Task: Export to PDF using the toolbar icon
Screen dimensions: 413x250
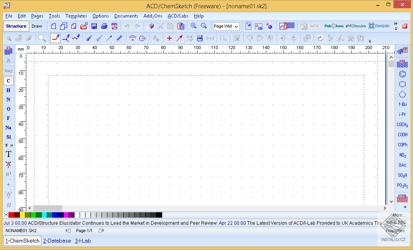Action: coord(114,26)
